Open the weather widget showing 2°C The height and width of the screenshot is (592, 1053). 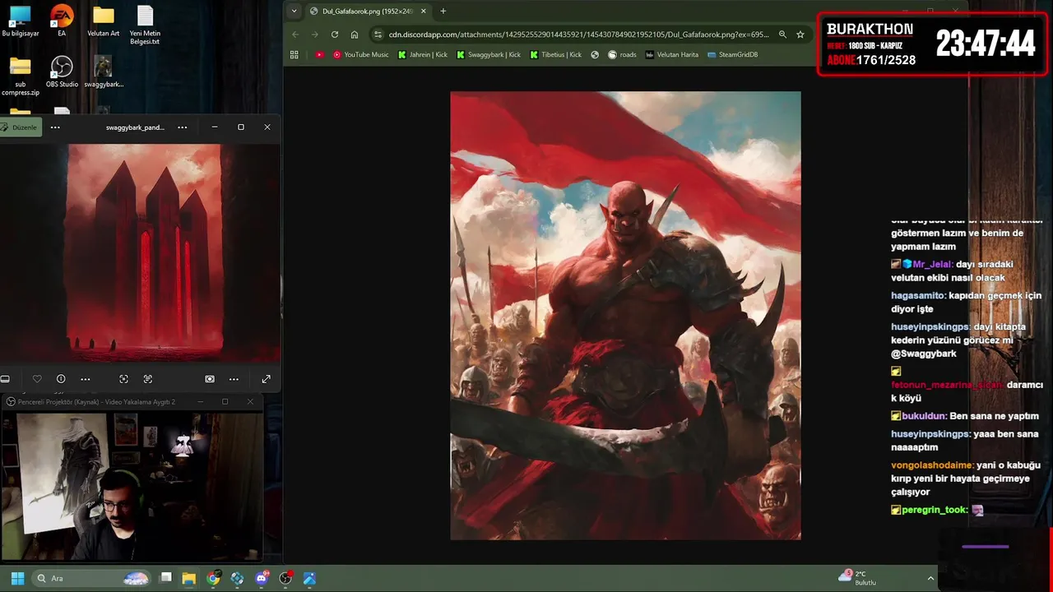(x=857, y=578)
